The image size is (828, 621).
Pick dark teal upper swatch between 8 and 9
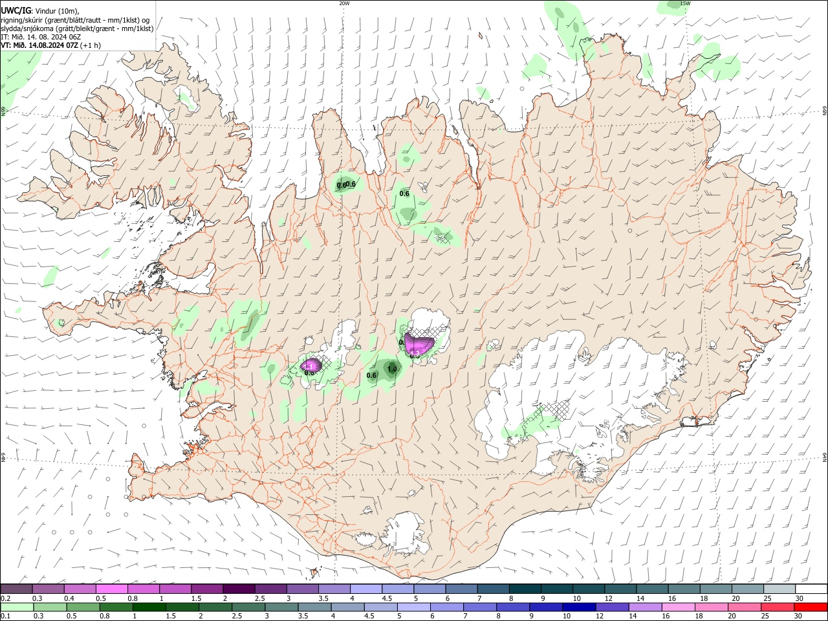525,589
